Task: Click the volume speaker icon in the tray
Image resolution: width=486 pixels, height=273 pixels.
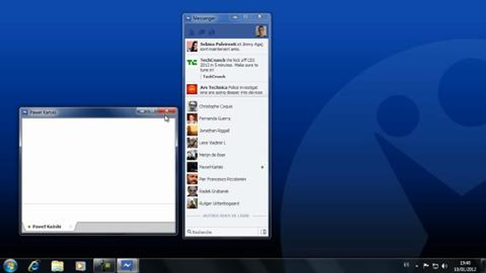Action: point(444,266)
